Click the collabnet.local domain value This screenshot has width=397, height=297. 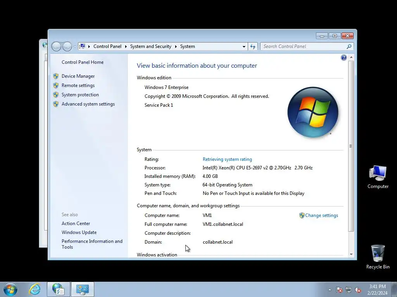point(217,242)
